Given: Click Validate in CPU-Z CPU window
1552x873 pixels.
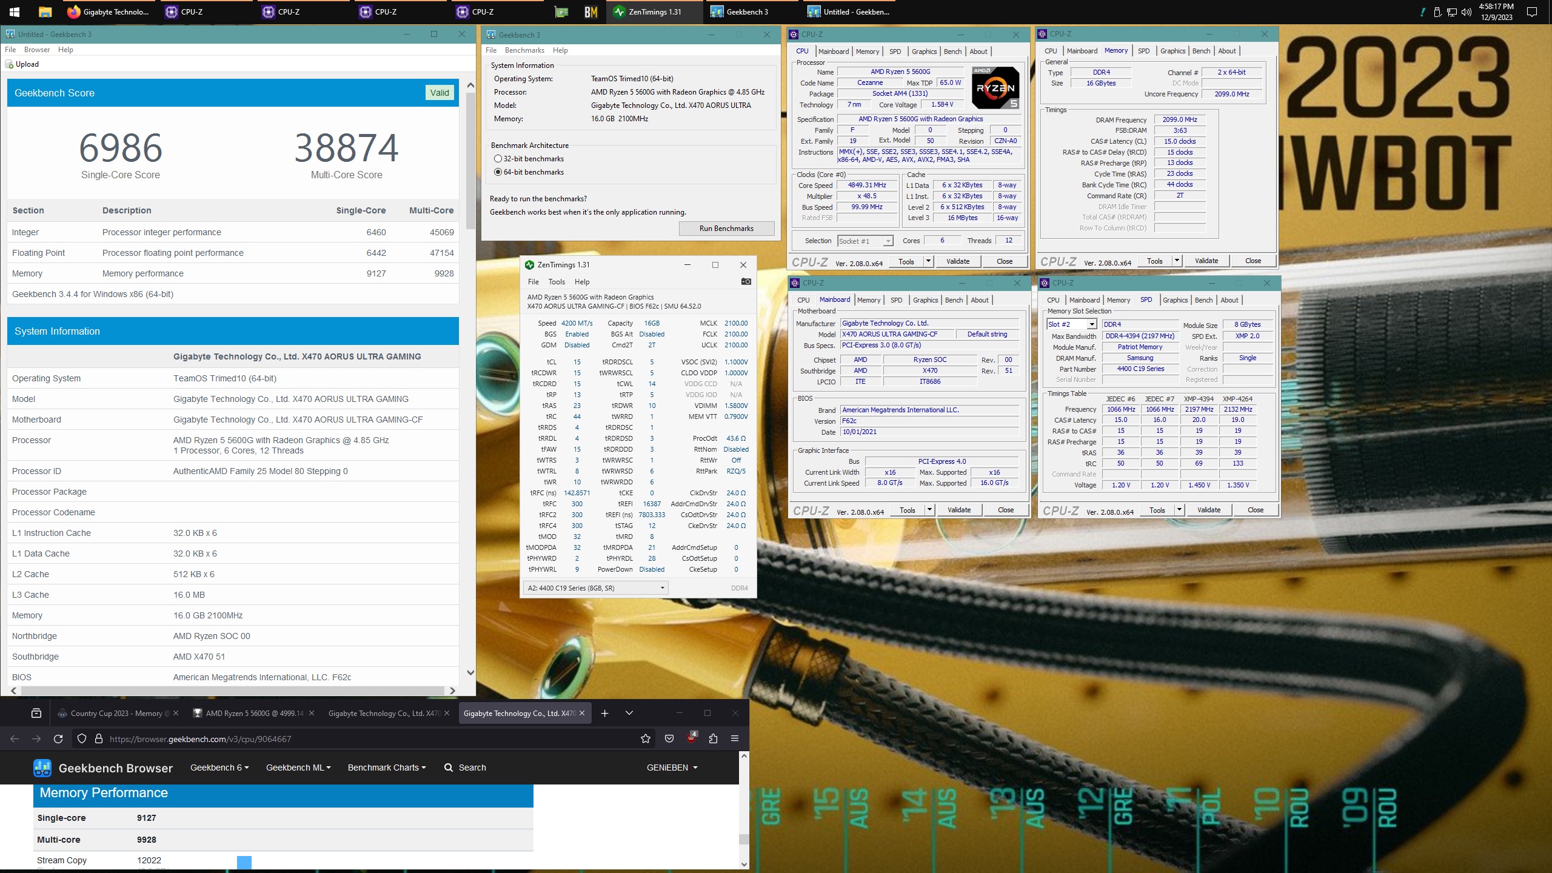Looking at the screenshot, I should pos(958,261).
